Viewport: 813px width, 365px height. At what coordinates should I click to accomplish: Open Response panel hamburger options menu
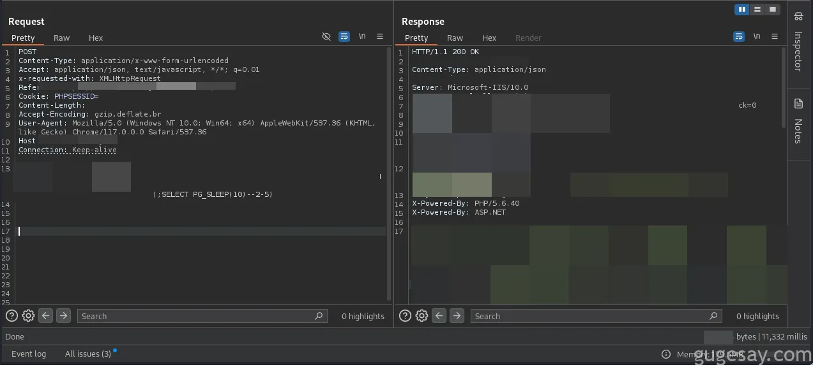(775, 37)
